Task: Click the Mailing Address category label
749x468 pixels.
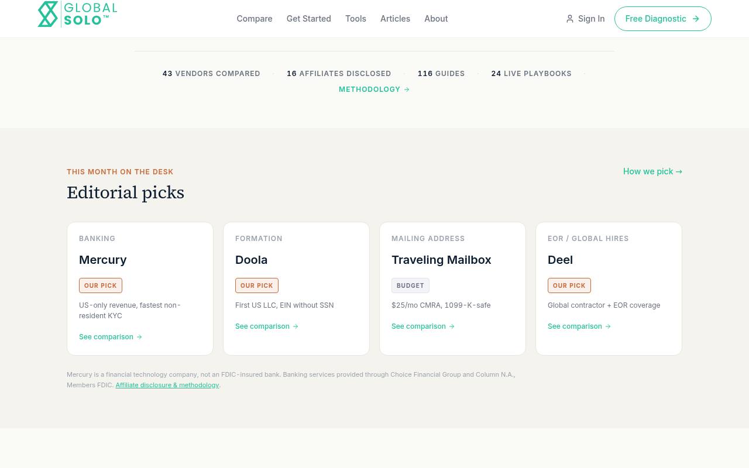Action: (x=428, y=239)
